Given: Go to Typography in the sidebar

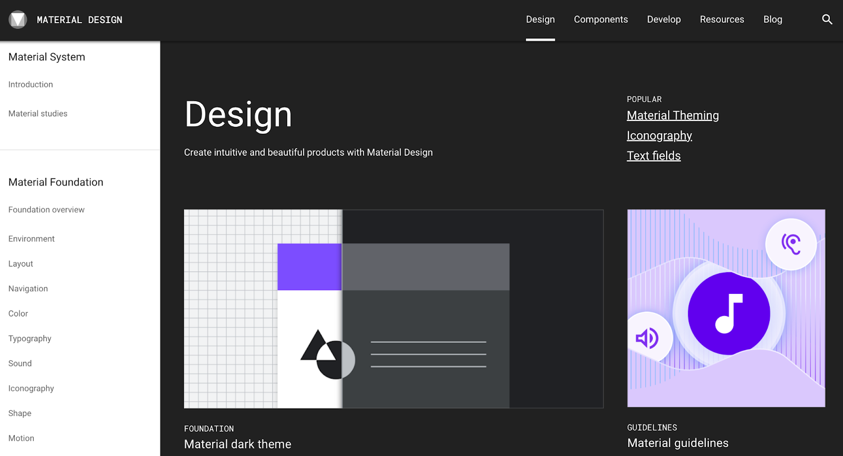Looking at the screenshot, I should point(30,339).
